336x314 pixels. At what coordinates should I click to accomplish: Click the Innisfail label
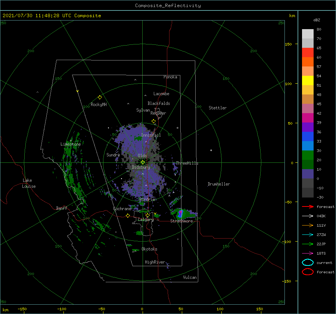click(x=151, y=135)
